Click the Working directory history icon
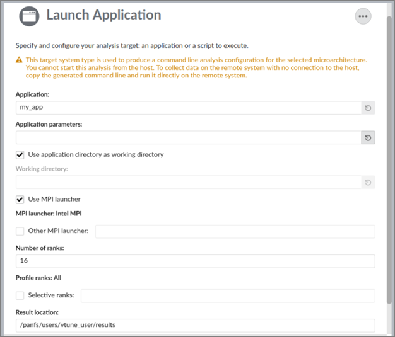 pos(368,183)
